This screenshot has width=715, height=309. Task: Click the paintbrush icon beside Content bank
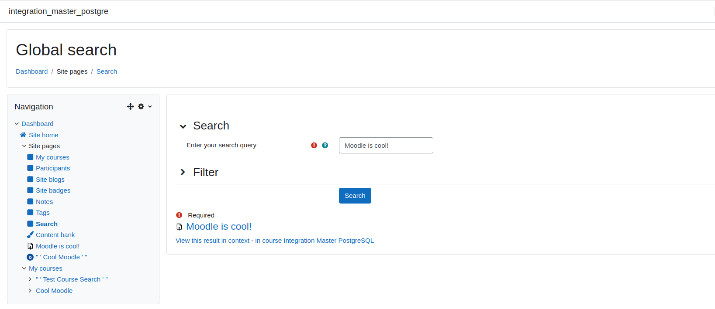pyautogui.click(x=30, y=234)
